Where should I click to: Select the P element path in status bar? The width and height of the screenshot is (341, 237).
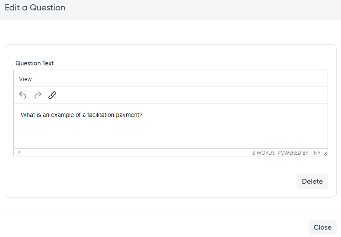point(19,153)
